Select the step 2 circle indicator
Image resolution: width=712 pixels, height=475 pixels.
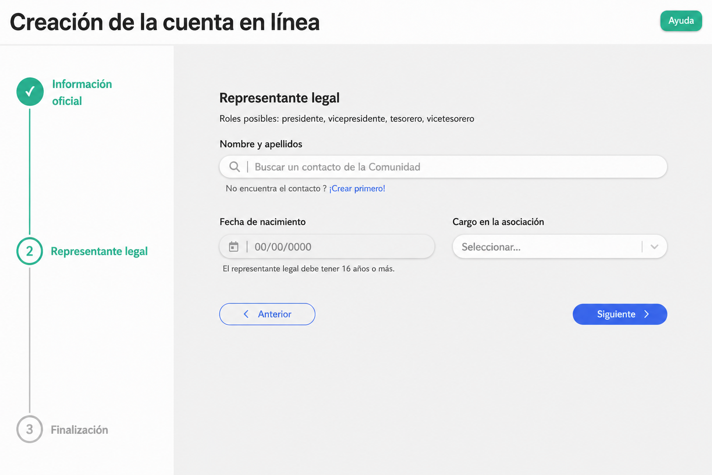pos(30,251)
